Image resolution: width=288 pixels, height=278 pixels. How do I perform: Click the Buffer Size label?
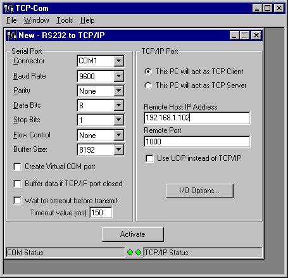click(x=30, y=149)
